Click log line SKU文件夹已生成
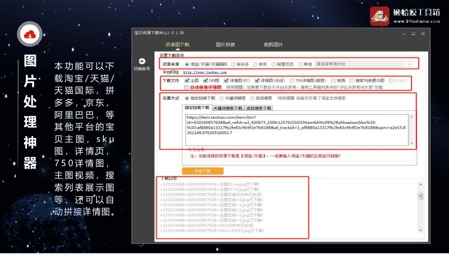Viewport: 449px width, 255px height. pyautogui.click(x=207, y=226)
